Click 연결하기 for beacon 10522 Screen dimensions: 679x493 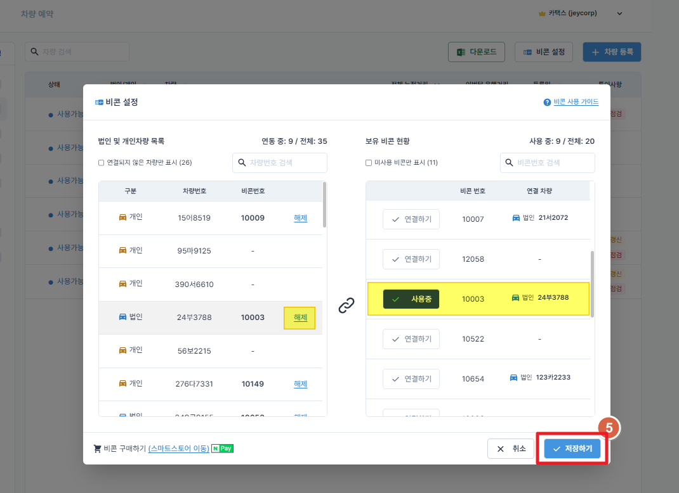(x=411, y=338)
